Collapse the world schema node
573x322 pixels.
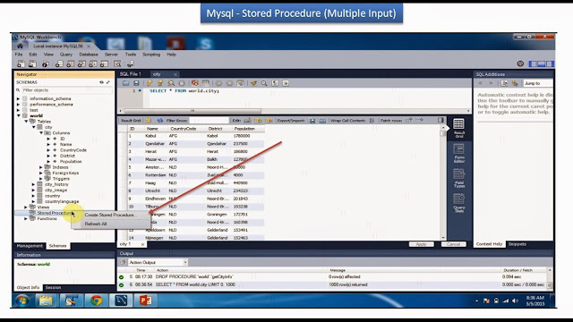18,115
